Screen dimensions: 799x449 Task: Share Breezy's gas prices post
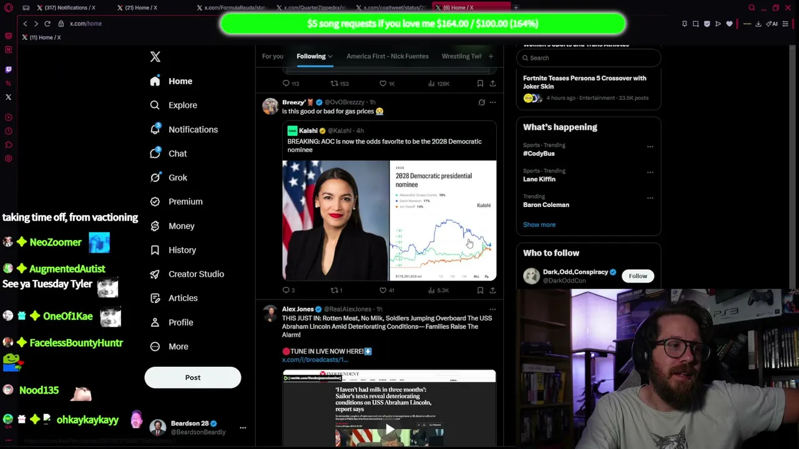[x=493, y=291]
